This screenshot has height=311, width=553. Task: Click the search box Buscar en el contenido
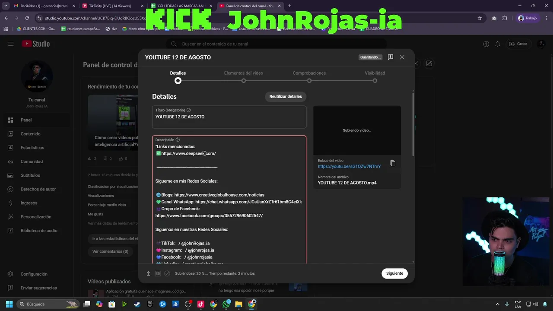point(276,44)
